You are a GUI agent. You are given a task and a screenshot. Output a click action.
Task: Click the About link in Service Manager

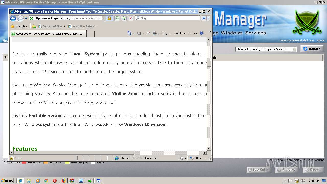tap(320, 40)
